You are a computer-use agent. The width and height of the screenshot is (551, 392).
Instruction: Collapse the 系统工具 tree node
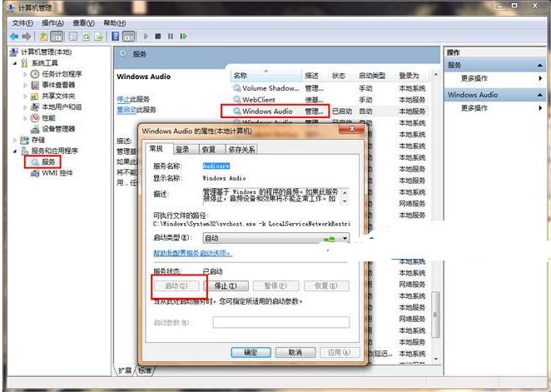click(x=15, y=63)
